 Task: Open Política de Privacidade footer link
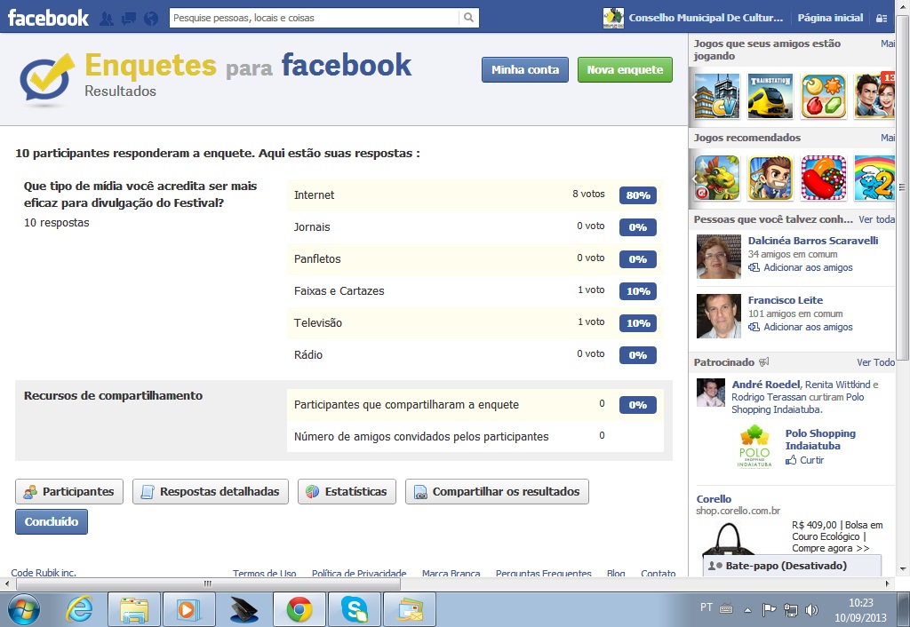coord(359,573)
